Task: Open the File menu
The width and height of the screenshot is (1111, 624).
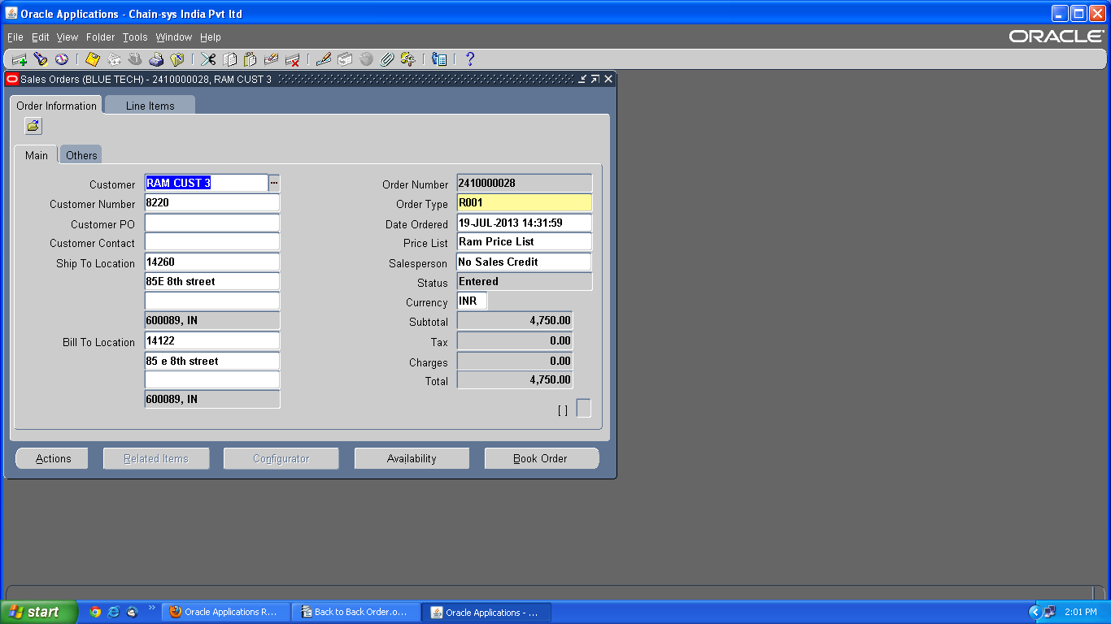Action: point(15,37)
